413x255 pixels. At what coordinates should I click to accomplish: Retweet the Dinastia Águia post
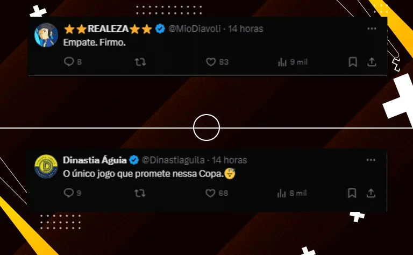tap(140, 193)
